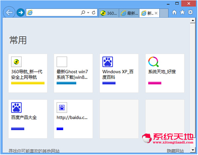Close the current 新.. tab

pyautogui.click(x=156, y=13)
